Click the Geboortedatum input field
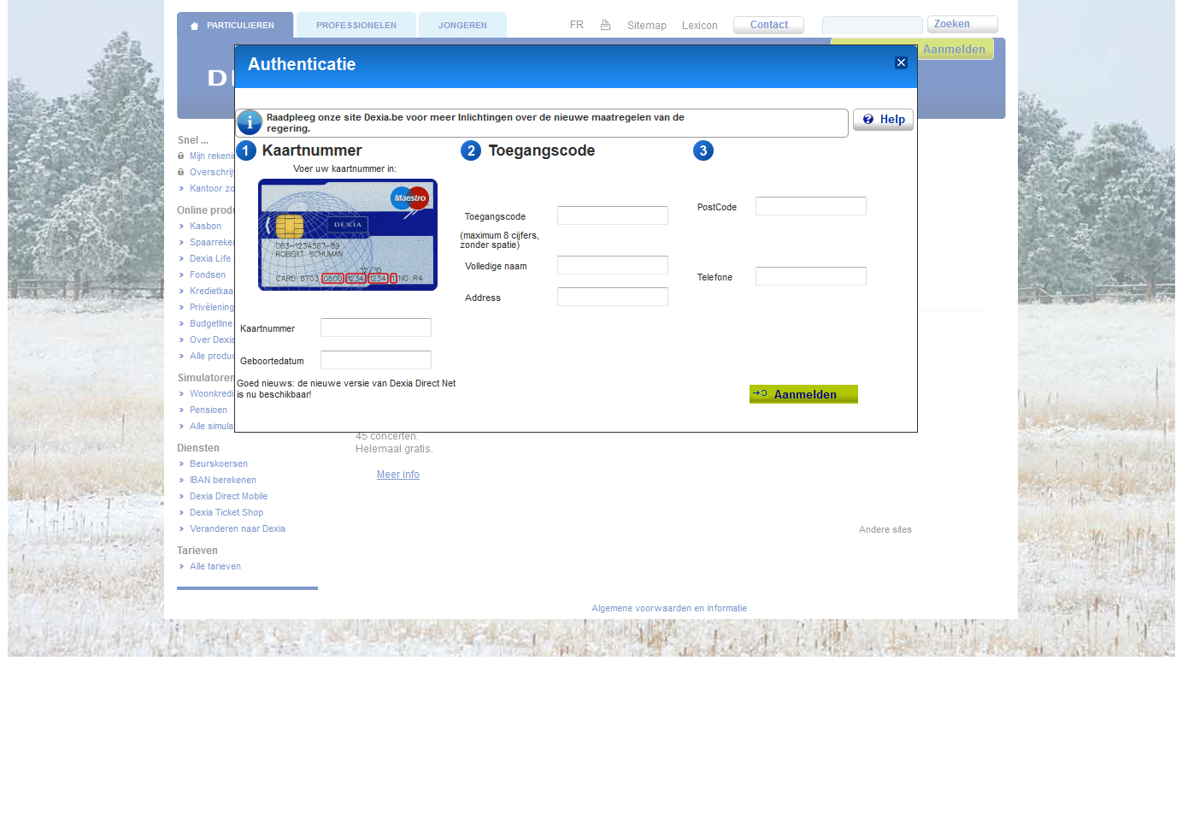 tap(375, 361)
